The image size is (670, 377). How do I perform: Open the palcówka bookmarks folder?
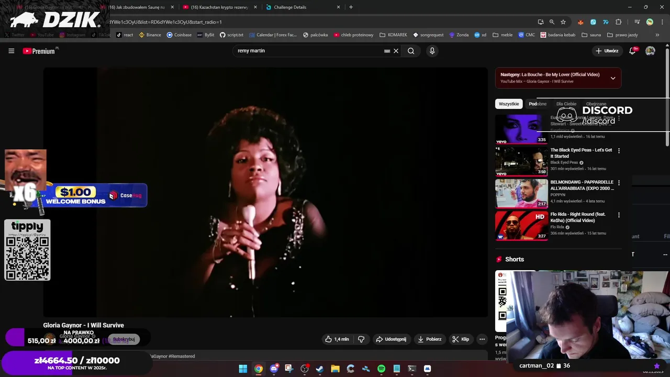[x=315, y=35]
